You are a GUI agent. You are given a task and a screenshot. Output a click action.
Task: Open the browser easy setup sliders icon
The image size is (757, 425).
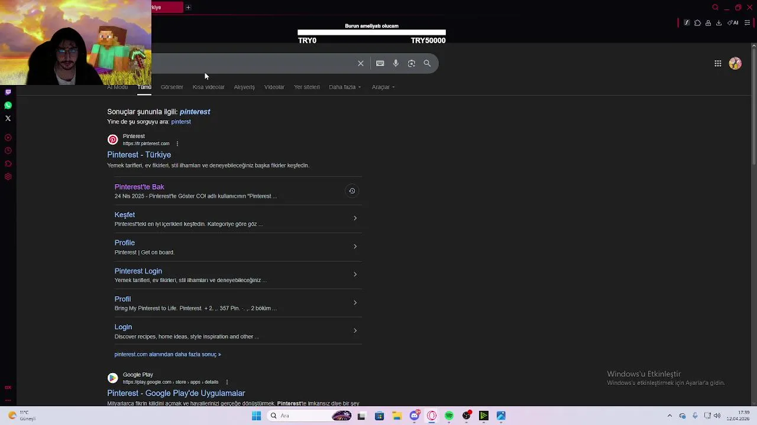coord(748,23)
